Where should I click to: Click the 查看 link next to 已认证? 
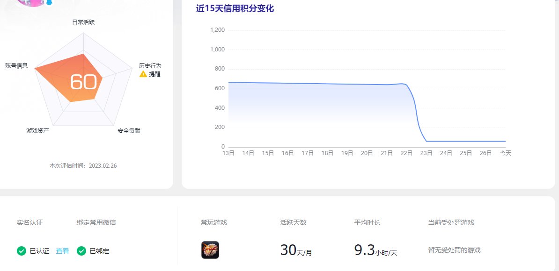click(x=62, y=250)
